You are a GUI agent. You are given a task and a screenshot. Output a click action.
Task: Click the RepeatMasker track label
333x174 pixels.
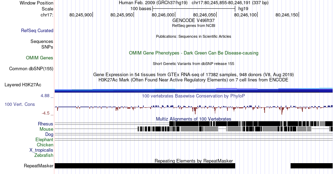click(39, 166)
